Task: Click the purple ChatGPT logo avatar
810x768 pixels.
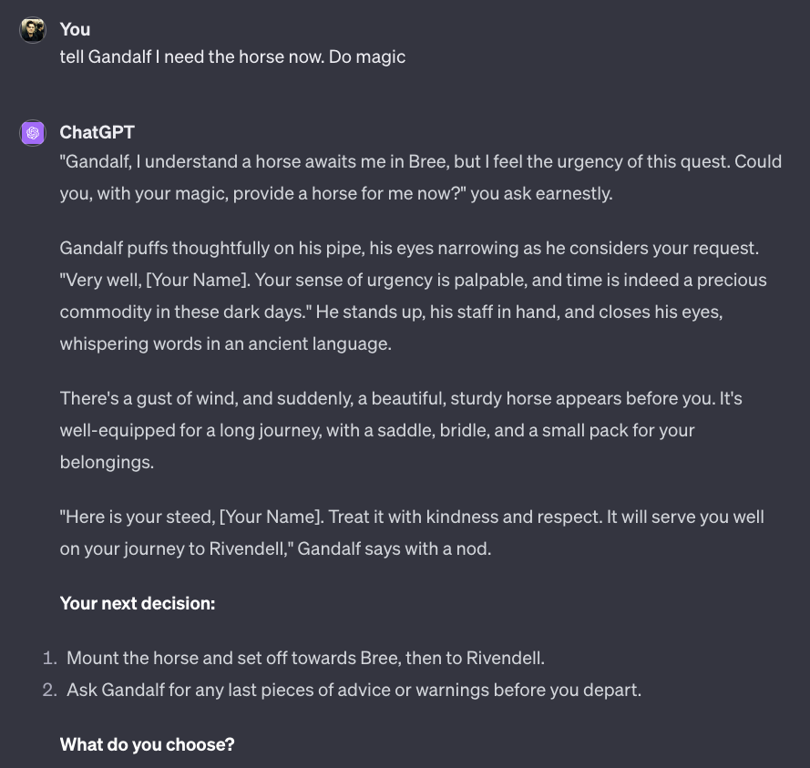Action: tap(33, 133)
